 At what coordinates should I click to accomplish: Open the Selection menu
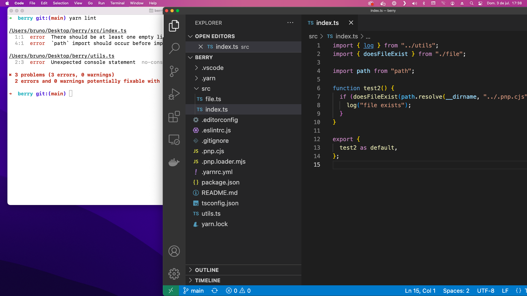[61, 3]
